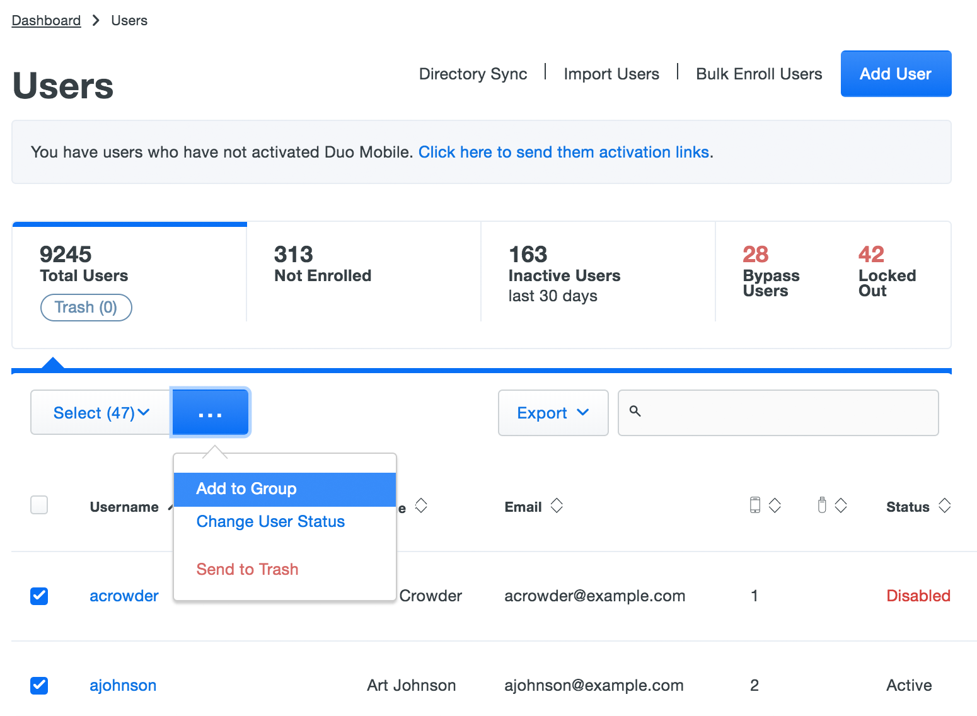Click the breadcrumb chevron separator

pyautogui.click(x=96, y=21)
